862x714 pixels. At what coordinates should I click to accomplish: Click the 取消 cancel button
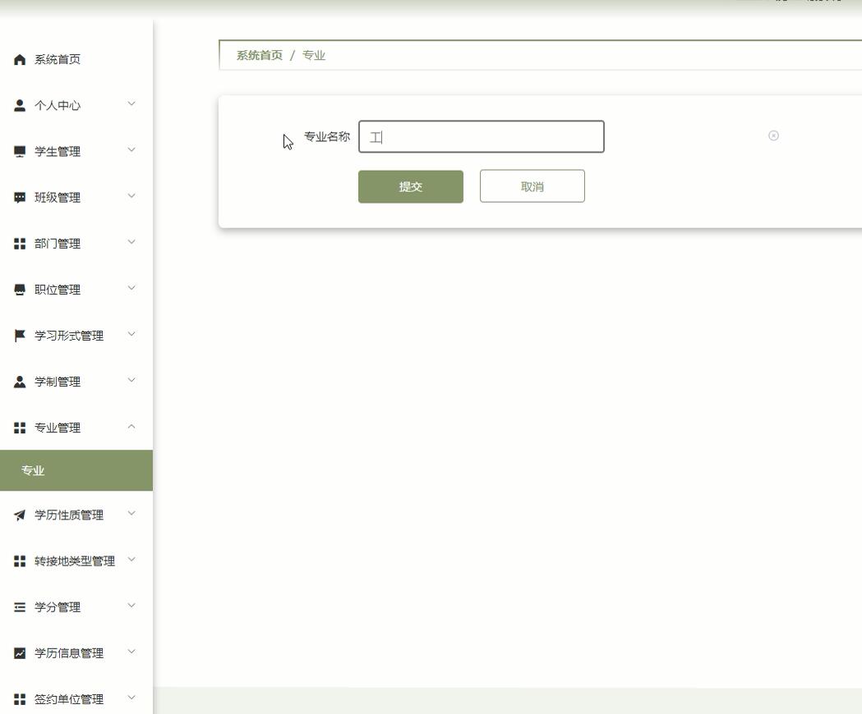pos(532,186)
